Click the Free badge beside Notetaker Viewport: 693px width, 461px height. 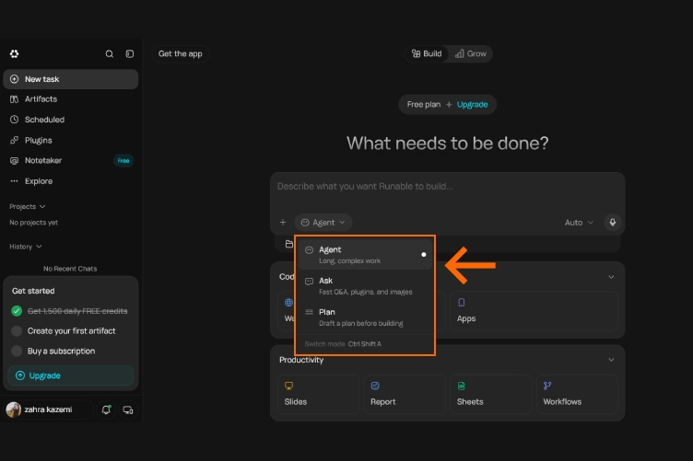(x=123, y=161)
